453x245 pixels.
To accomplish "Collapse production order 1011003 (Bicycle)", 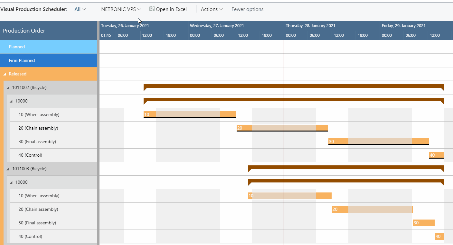I will tap(8, 169).
